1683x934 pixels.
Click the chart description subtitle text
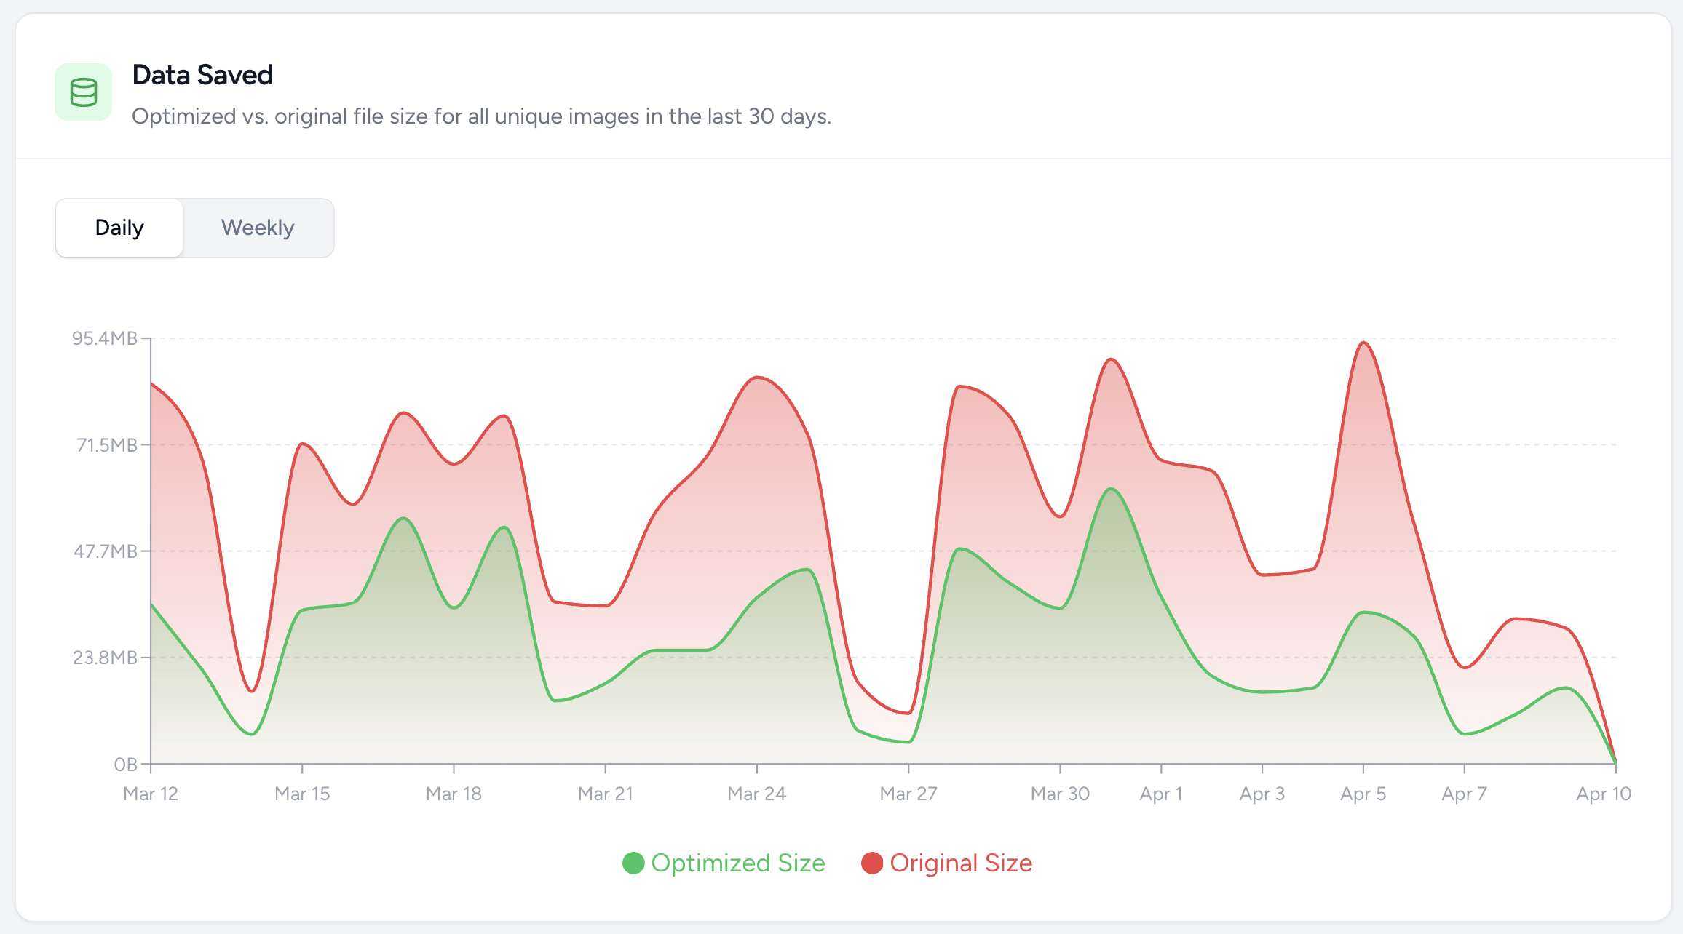[481, 116]
